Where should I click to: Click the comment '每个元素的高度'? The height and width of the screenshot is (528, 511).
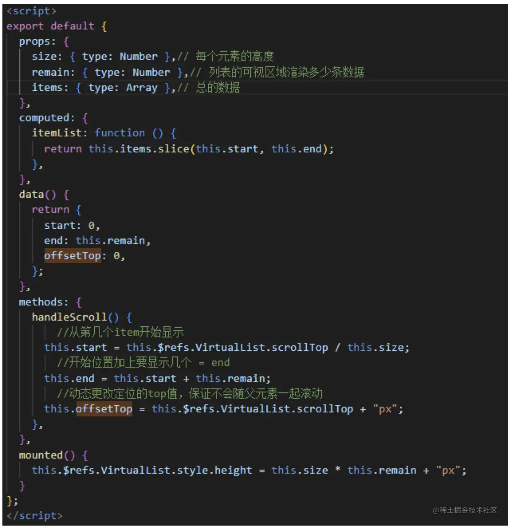235,57
